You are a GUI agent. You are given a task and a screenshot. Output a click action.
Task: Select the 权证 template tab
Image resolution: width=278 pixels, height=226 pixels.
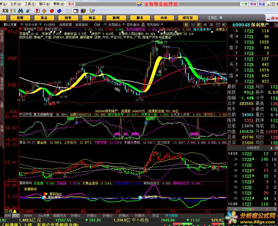156,216
